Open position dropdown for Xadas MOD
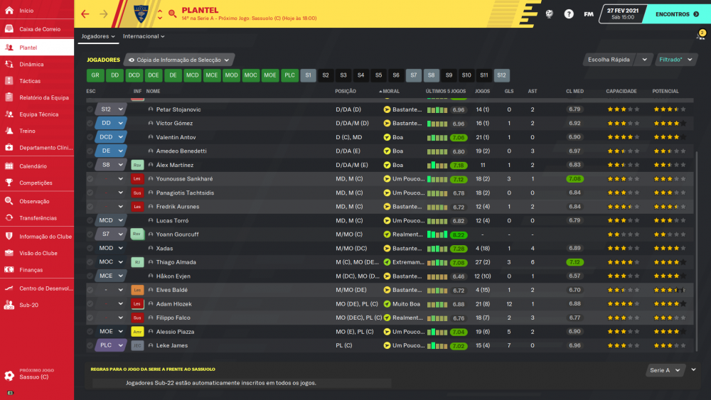711x400 pixels. click(121, 248)
